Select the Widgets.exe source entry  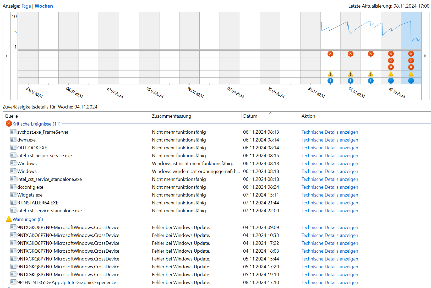tap(30, 195)
